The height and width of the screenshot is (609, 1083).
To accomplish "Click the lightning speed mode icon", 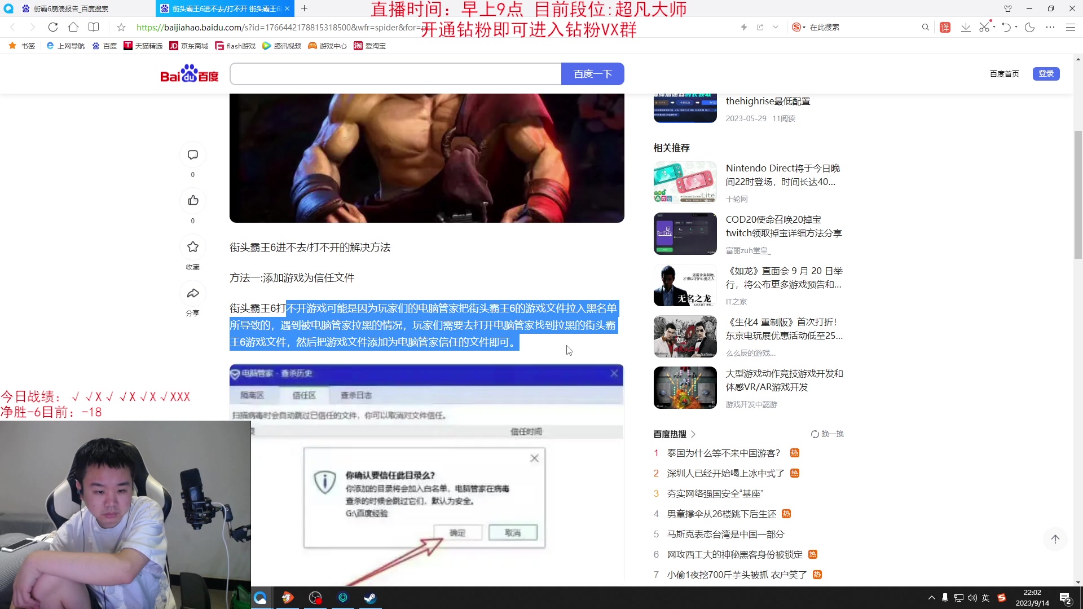I will click(x=744, y=27).
